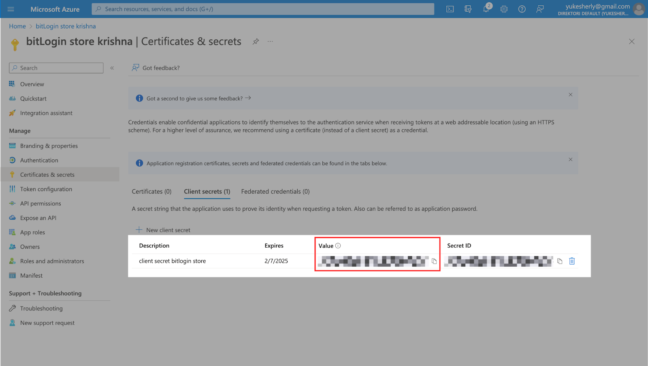
Task: Copy the Secret ID
Action: (560, 261)
